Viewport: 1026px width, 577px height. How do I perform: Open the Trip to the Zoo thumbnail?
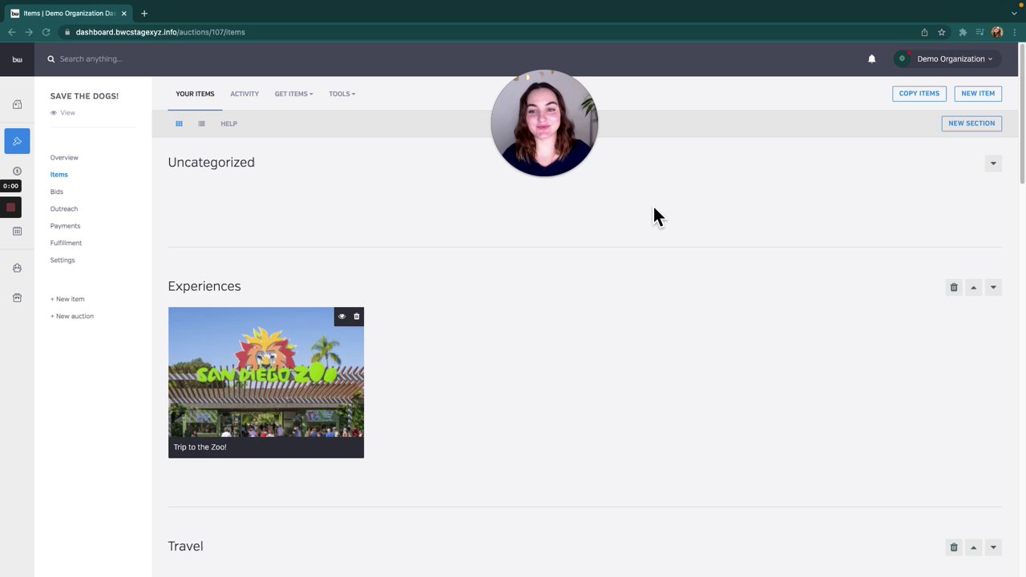(266, 372)
